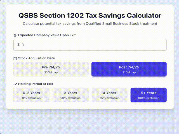Click the $15M cap caption text

[x=129, y=72]
